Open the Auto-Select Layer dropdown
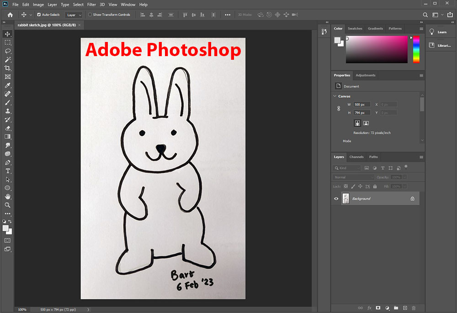 point(74,15)
